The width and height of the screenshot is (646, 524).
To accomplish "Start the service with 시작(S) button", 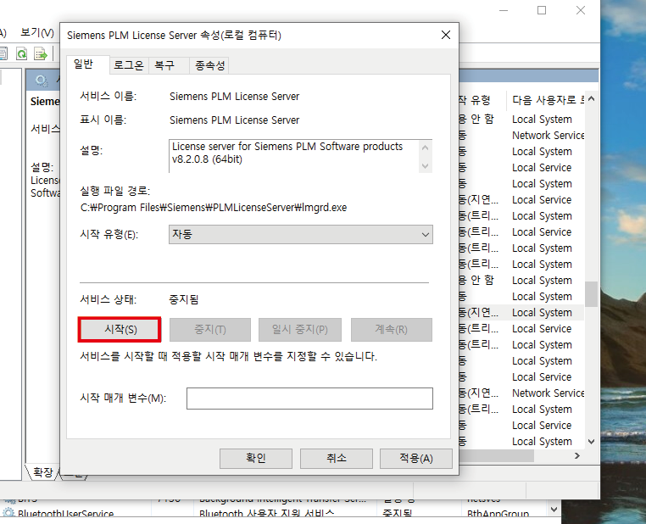I will coord(120,330).
